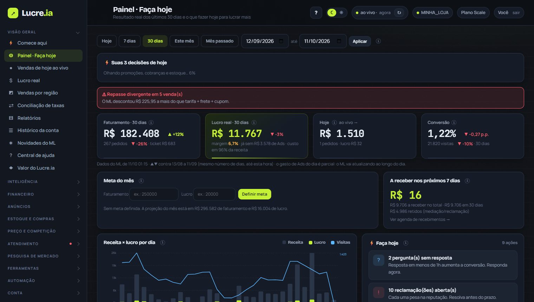Toggle the Visitas series in chart legend
The height and width of the screenshot is (302, 534).
[x=340, y=242]
